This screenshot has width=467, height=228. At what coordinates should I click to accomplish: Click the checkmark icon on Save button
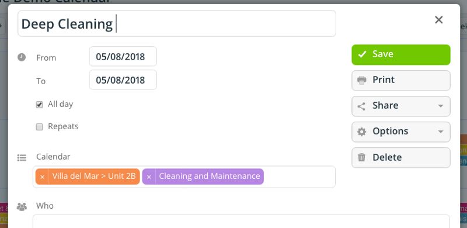tap(362, 54)
